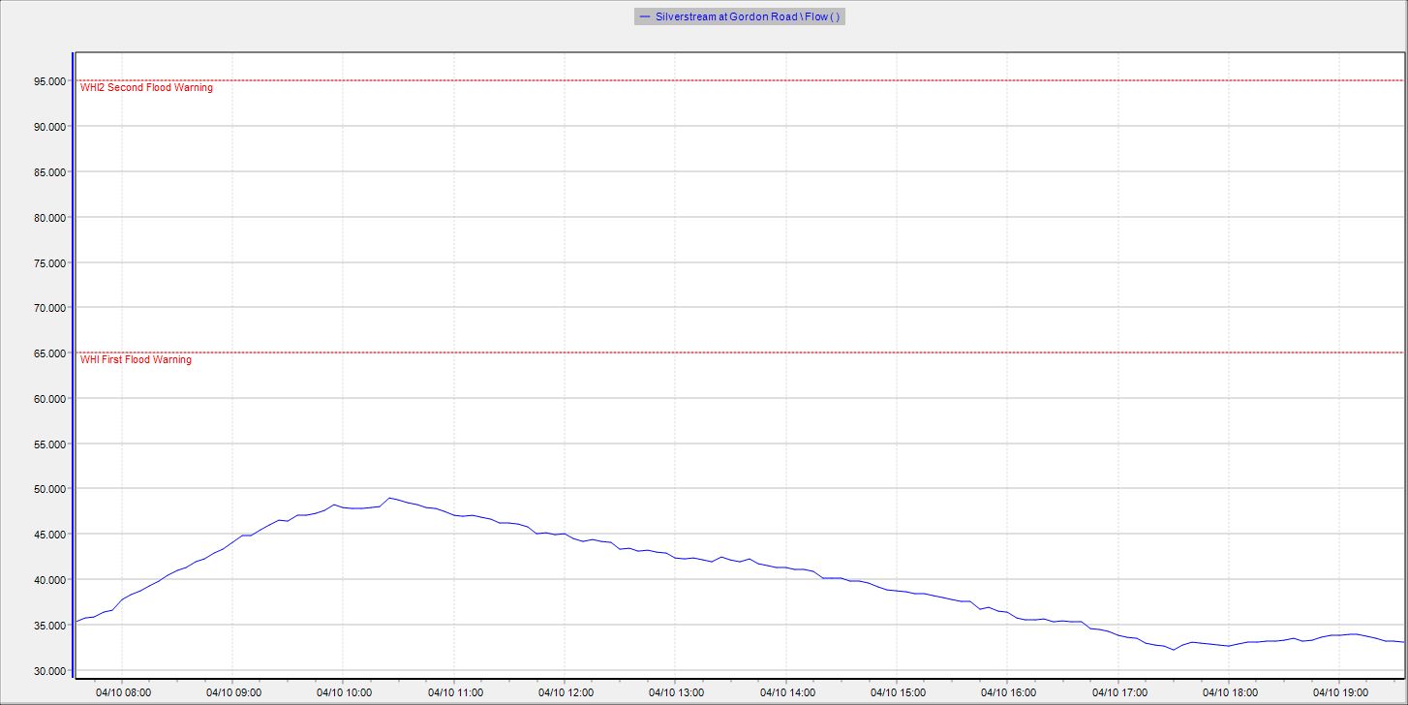Select the 04/10 19:00 time label
The width and height of the screenshot is (1408, 705).
(x=1340, y=693)
